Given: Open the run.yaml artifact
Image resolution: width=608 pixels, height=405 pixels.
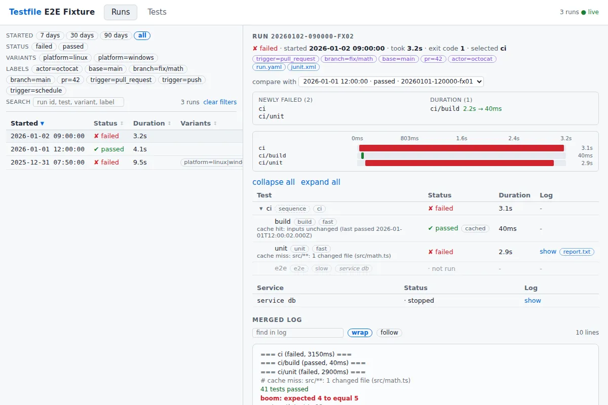Looking at the screenshot, I should coord(269,67).
